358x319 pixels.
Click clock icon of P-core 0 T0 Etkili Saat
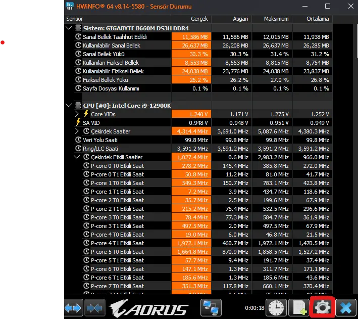[x=86, y=165]
